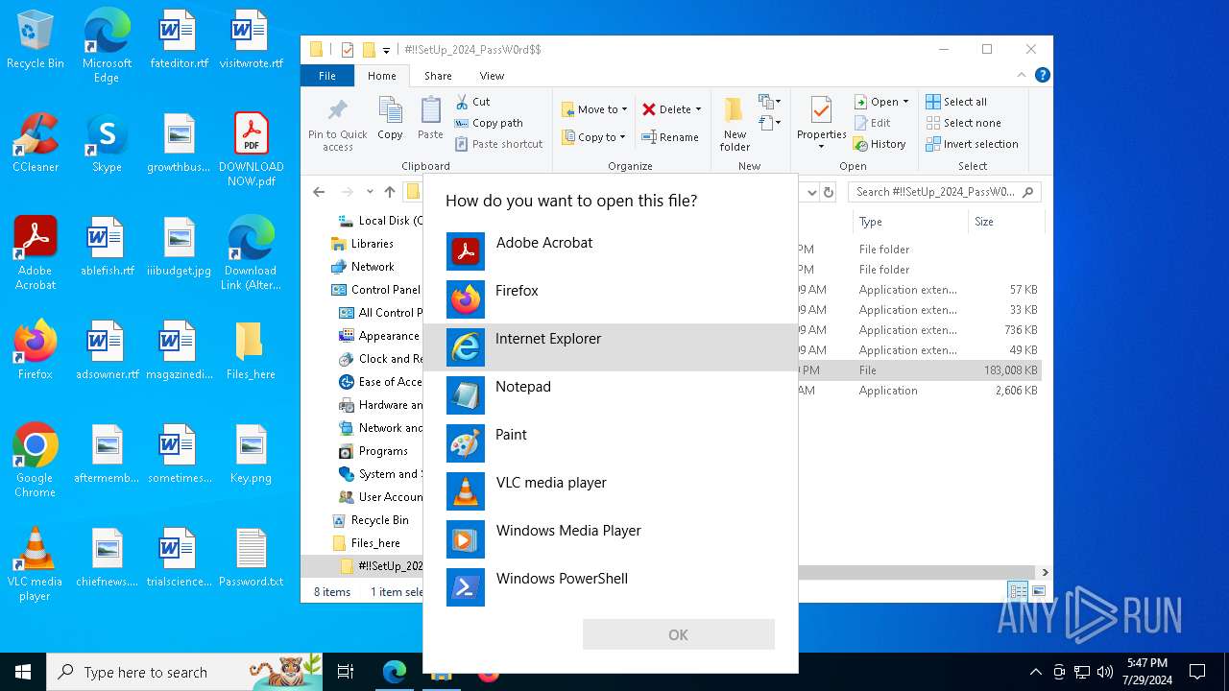Confirm with the OK button
Viewport: 1229px width, 691px height.
point(678,634)
